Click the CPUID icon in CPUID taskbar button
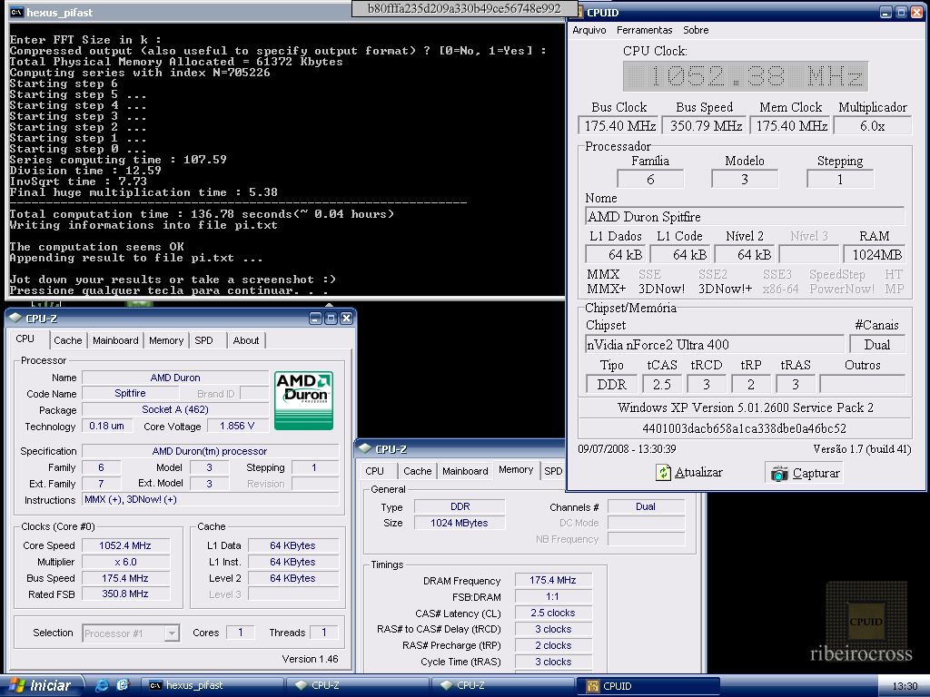Image resolution: width=930 pixels, height=697 pixels. click(592, 686)
